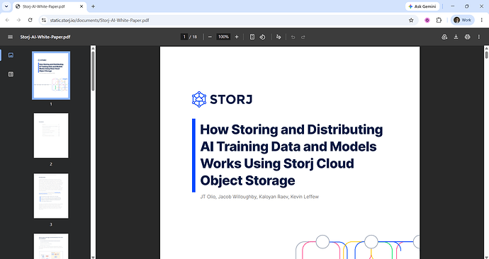Redo the annotation
The height and width of the screenshot is (259, 489).
(303, 37)
